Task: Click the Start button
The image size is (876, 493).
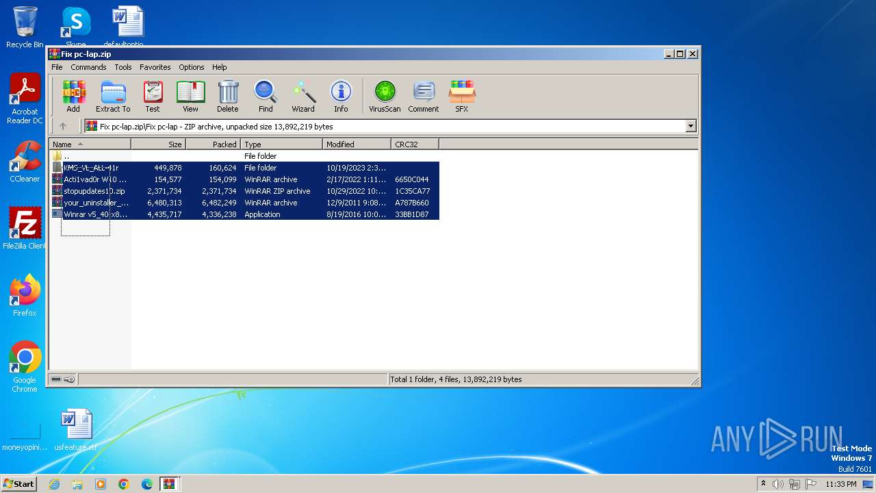Action: (x=18, y=483)
